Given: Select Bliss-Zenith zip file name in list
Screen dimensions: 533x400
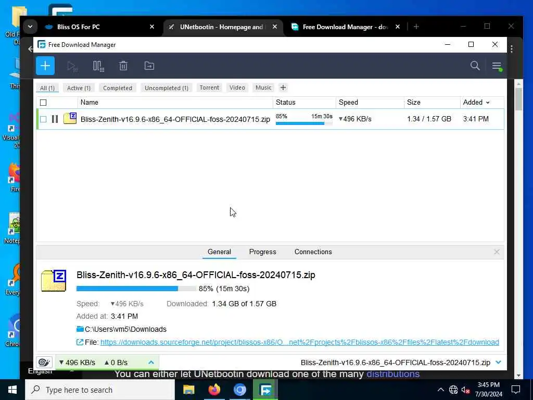Looking at the screenshot, I should [175, 119].
